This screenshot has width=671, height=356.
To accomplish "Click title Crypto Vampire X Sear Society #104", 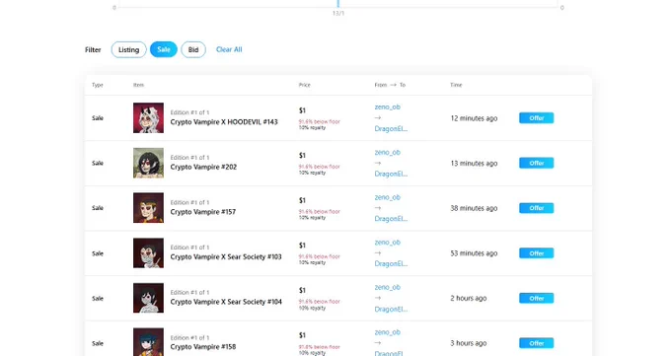I will coord(226,302).
